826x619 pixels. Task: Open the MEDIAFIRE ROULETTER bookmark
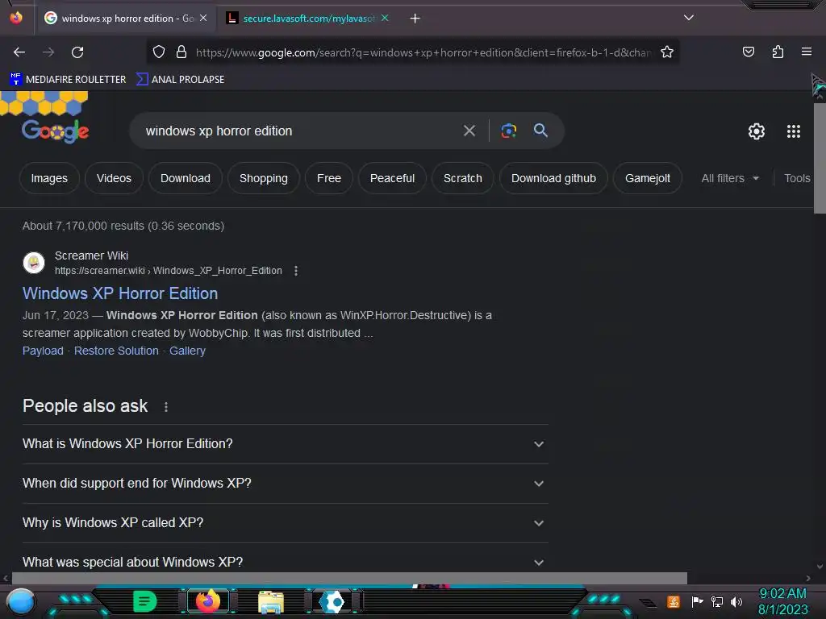pyautogui.click(x=68, y=80)
